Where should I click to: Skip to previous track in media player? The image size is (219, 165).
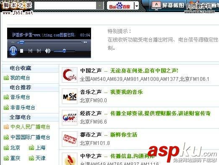tap(30, 51)
